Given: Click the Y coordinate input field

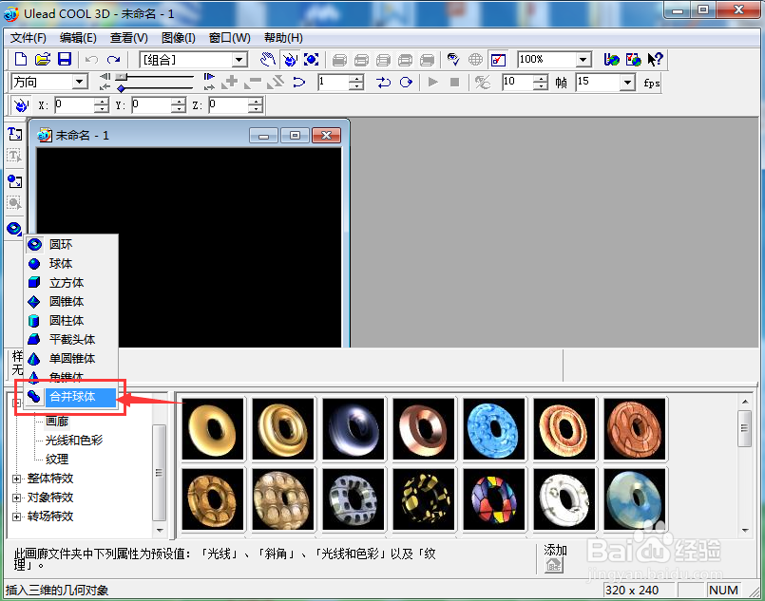Looking at the screenshot, I should [x=151, y=104].
